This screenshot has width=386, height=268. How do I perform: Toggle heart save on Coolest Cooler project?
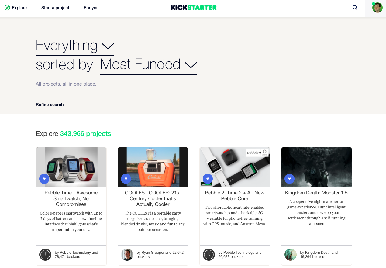(126, 179)
